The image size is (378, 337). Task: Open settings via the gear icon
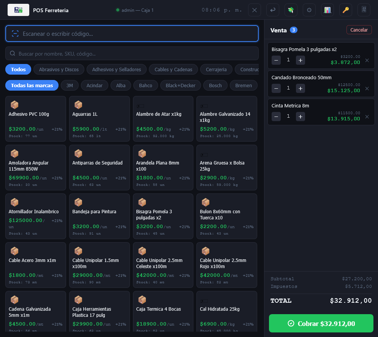(x=309, y=10)
